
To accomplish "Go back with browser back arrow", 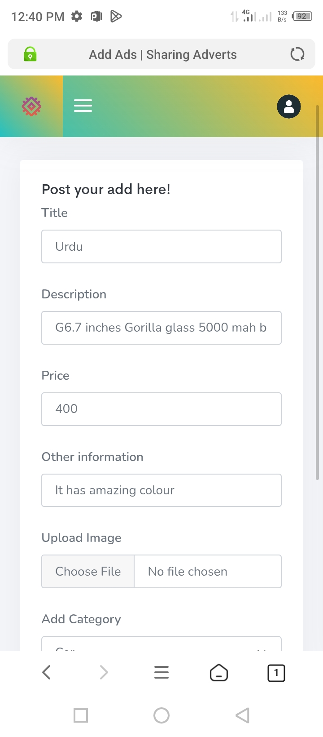I will click(47, 672).
